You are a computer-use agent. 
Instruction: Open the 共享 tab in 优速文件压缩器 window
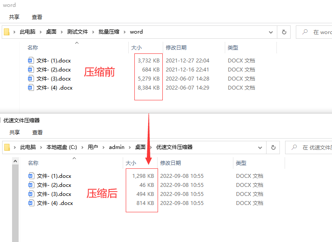pos(15,132)
